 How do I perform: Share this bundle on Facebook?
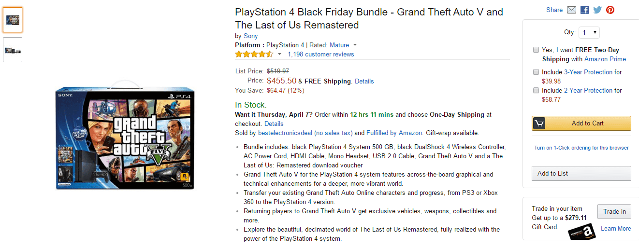584,10
